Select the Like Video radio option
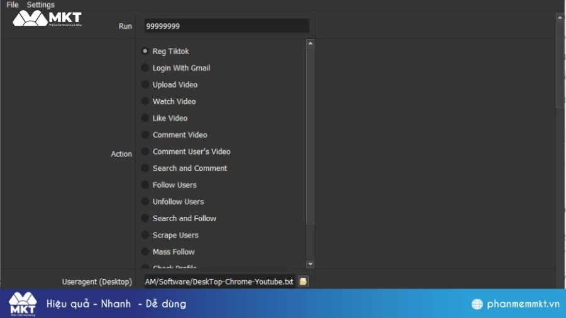The image size is (566, 318). coord(164,118)
